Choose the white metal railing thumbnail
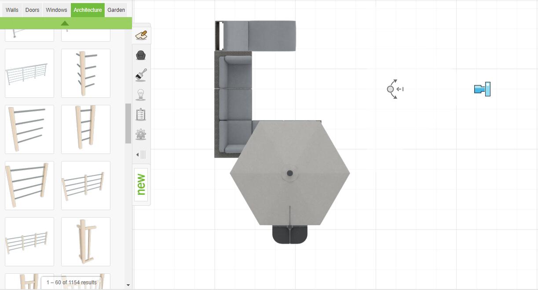 tap(29, 73)
